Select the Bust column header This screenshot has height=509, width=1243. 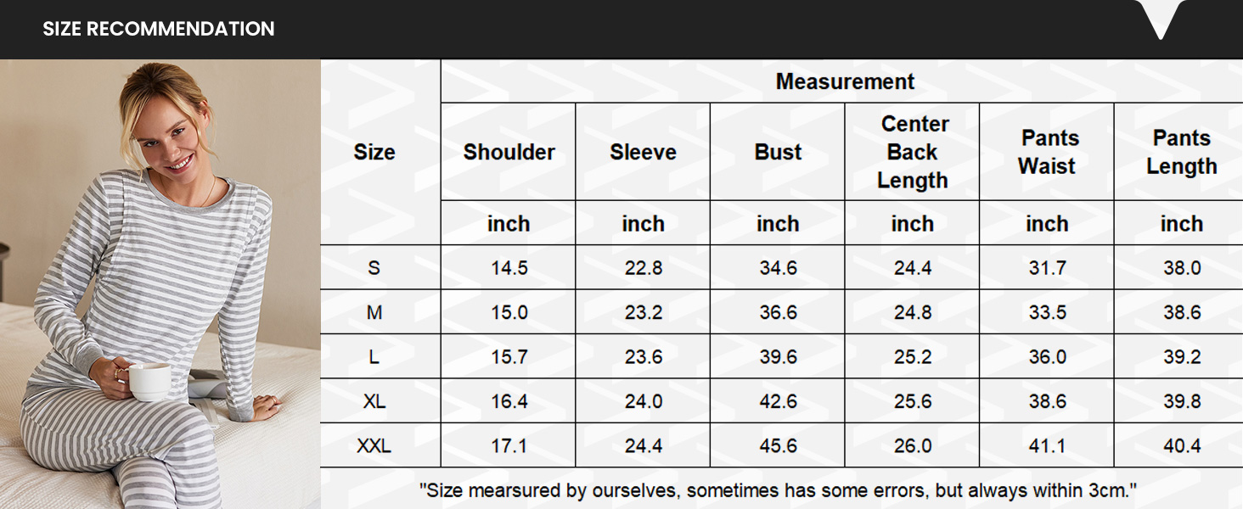click(x=778, y=152)
